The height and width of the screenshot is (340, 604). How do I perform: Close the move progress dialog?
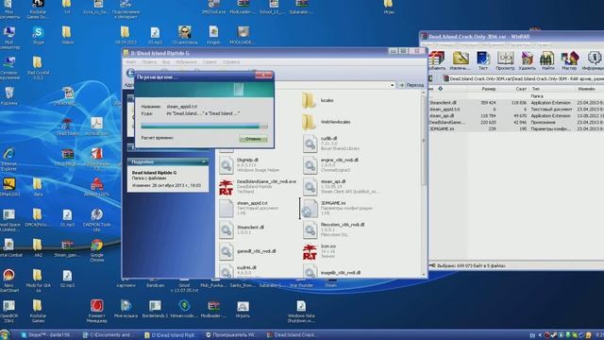(264, 76)
